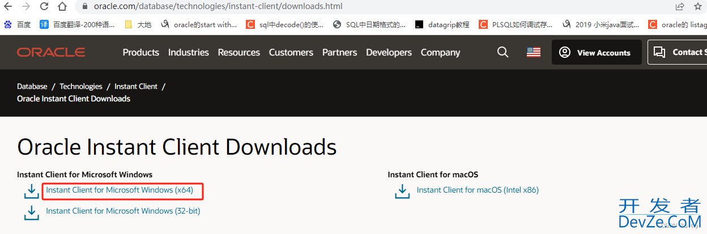Open the datagrip教程 bookmark

pos(442,24)
